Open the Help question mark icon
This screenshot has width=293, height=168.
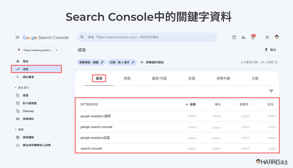click(x=234, y=37)
